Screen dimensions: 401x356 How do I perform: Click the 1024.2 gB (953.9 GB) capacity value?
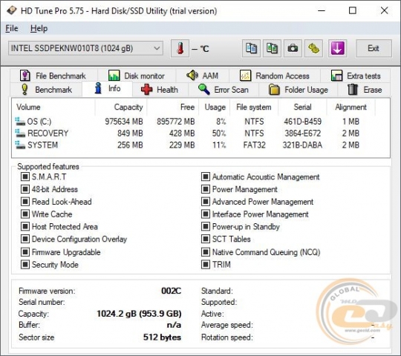tap(139, 314)
